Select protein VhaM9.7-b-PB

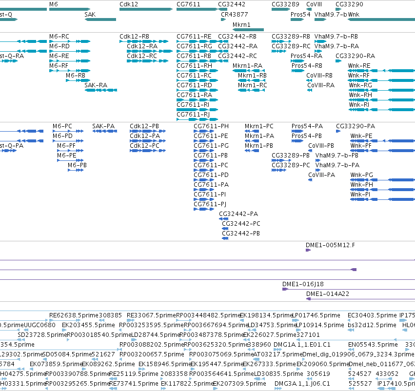(318, 160)
